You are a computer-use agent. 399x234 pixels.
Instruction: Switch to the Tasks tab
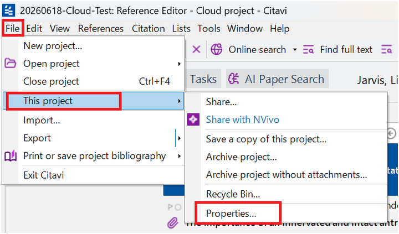pos(203,79)
